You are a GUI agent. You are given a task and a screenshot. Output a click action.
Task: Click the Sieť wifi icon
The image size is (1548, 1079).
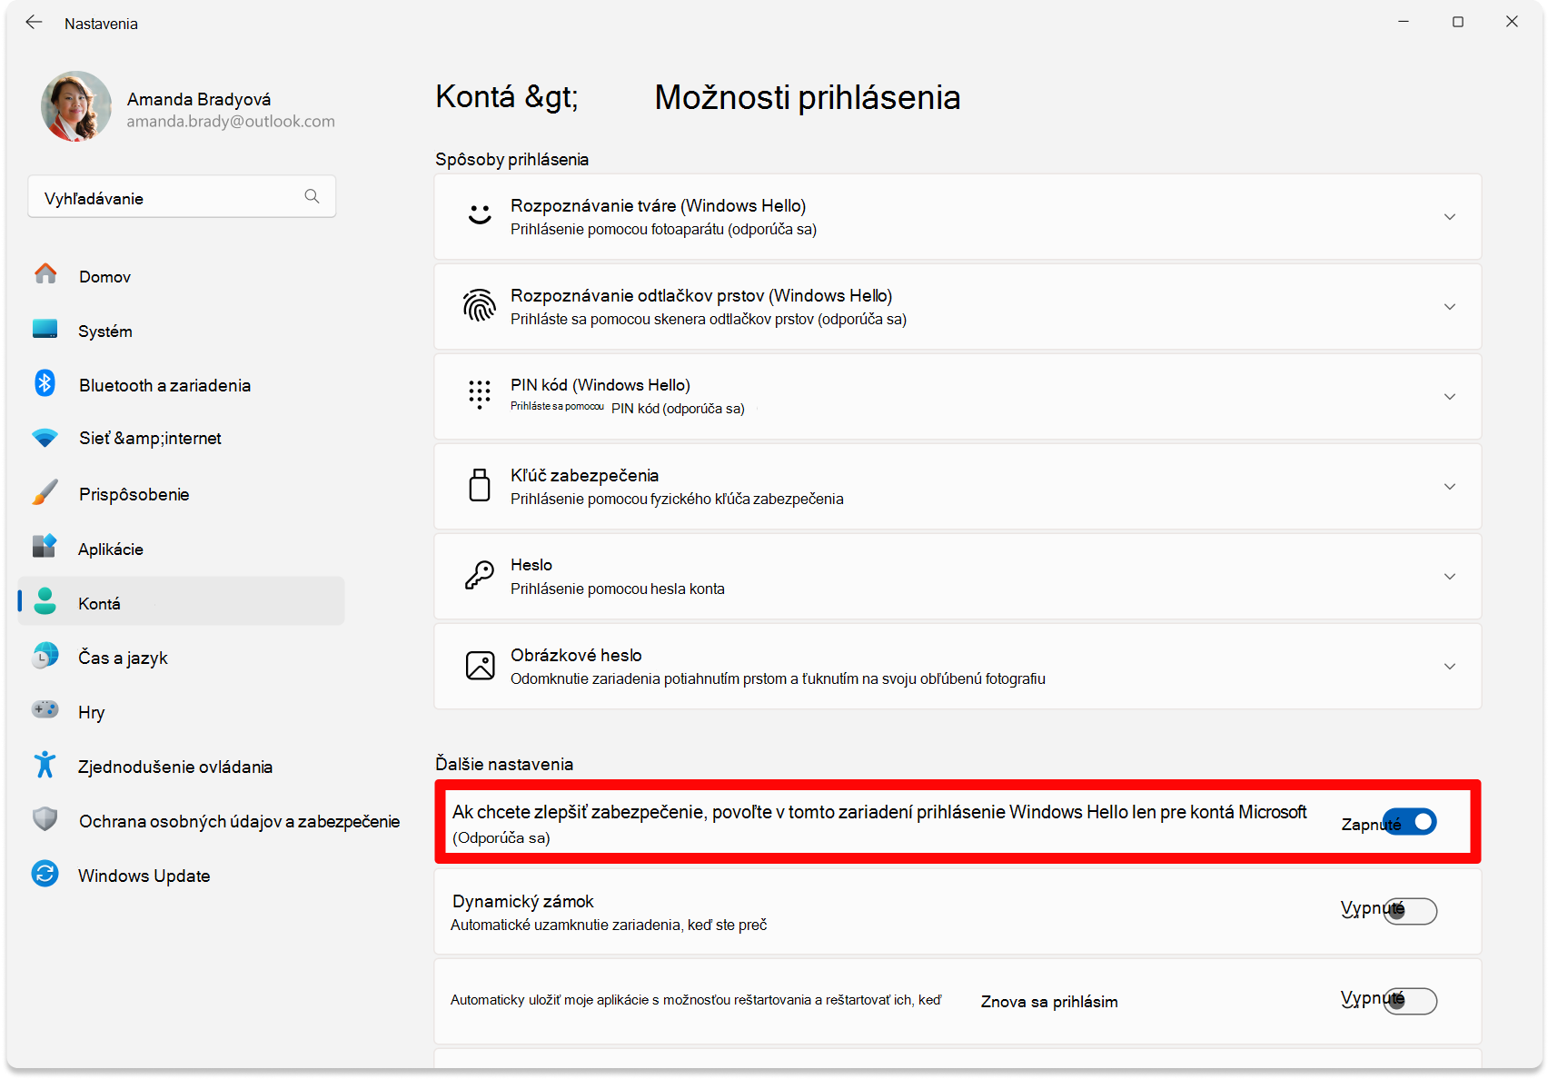coord(45,438)
